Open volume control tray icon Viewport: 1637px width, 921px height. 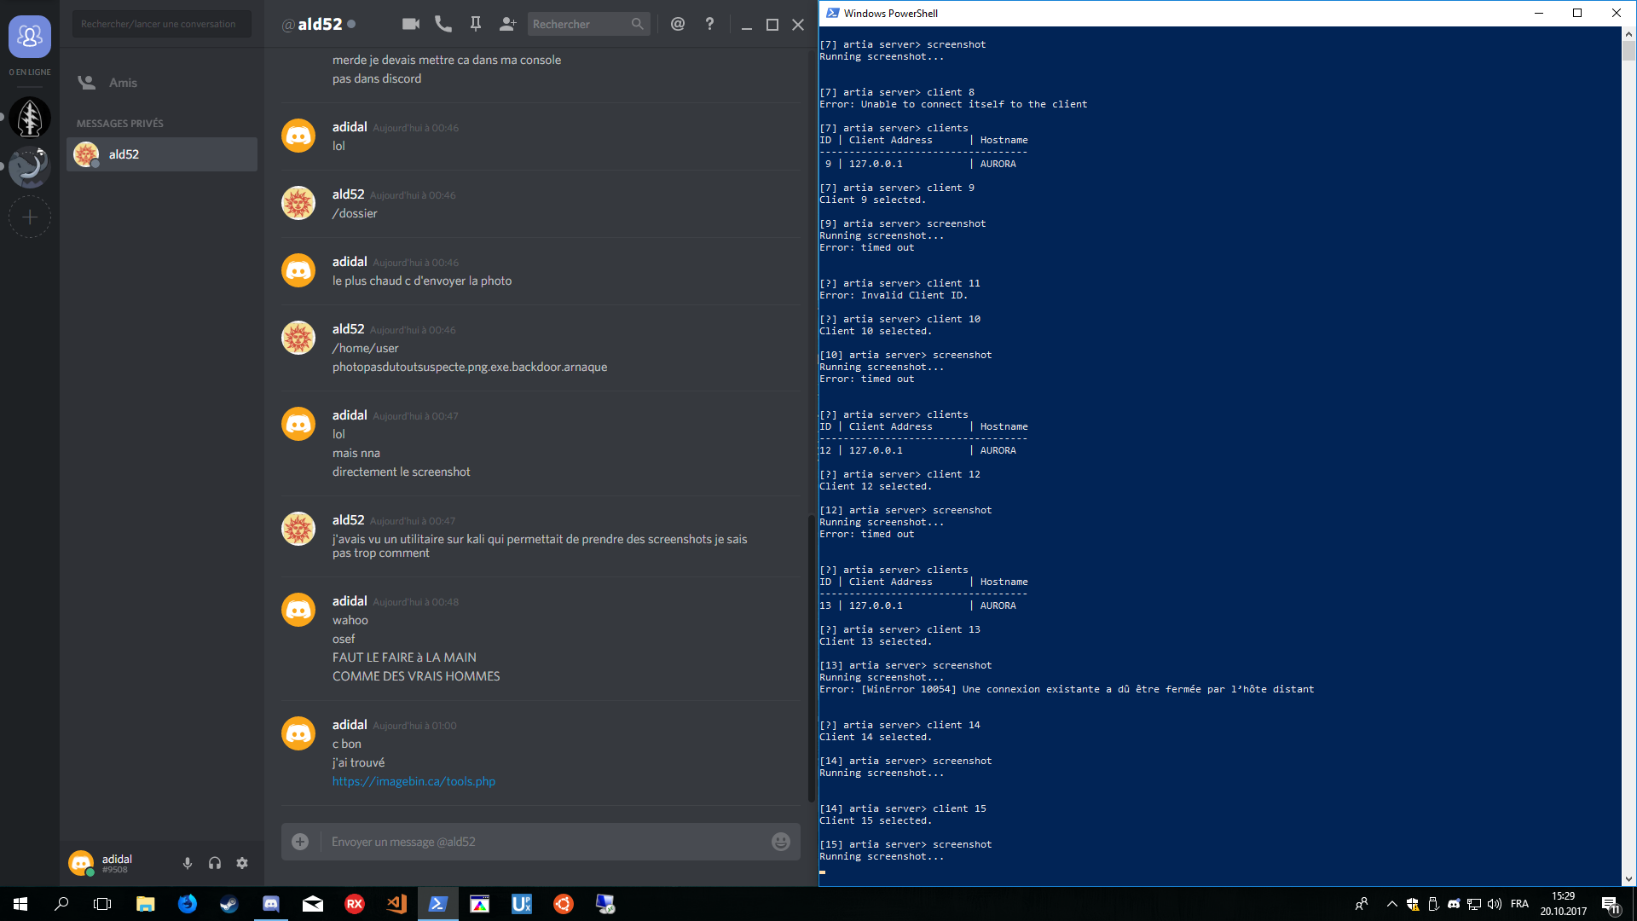coord(1495,904)
